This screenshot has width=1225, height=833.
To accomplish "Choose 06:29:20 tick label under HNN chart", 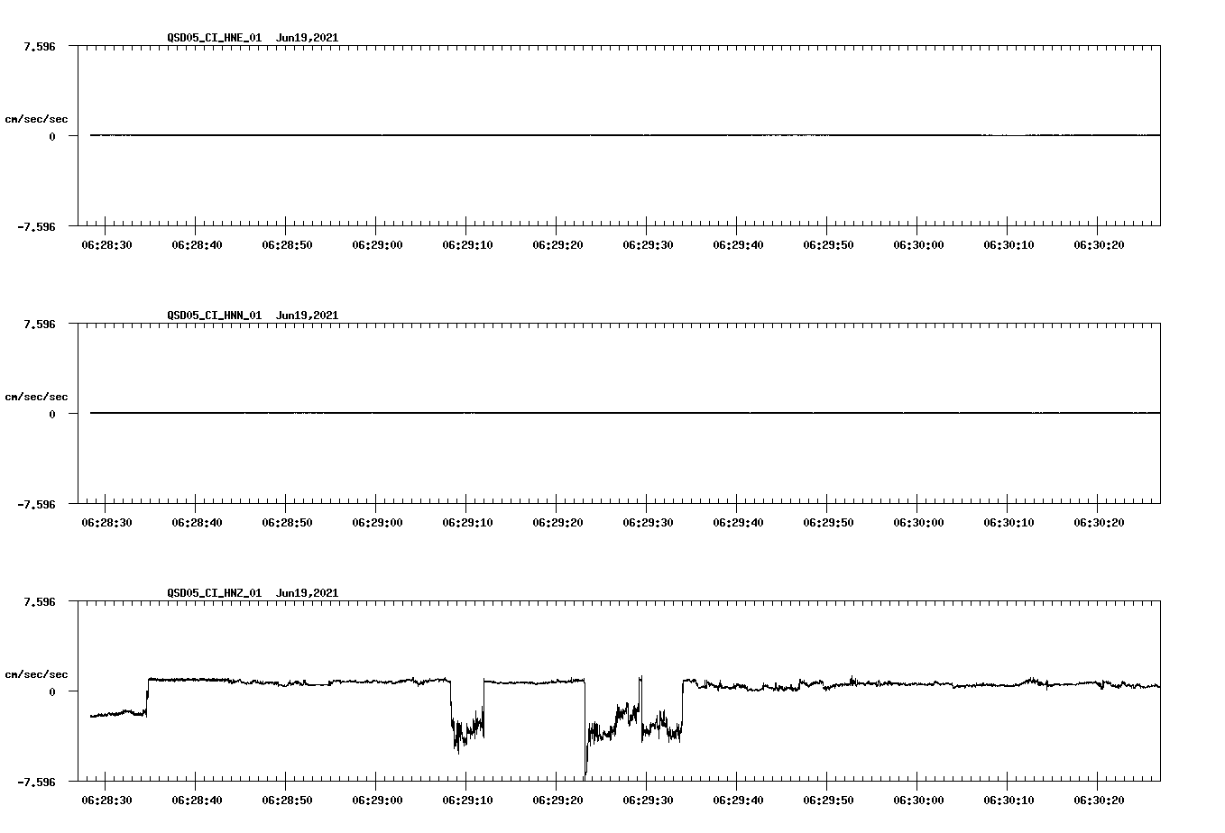I will 557,523.
